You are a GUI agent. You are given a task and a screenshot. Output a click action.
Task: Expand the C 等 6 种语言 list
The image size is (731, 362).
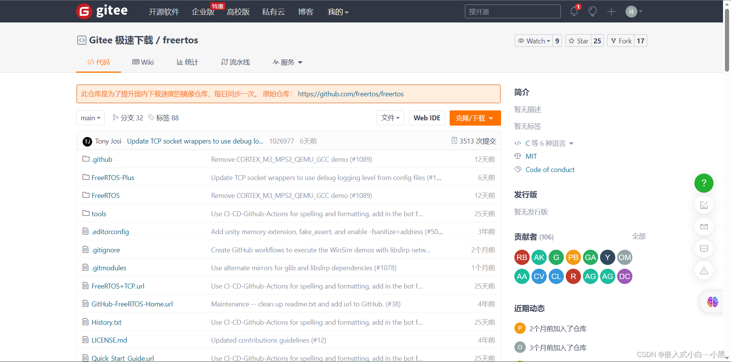point(549,143)
